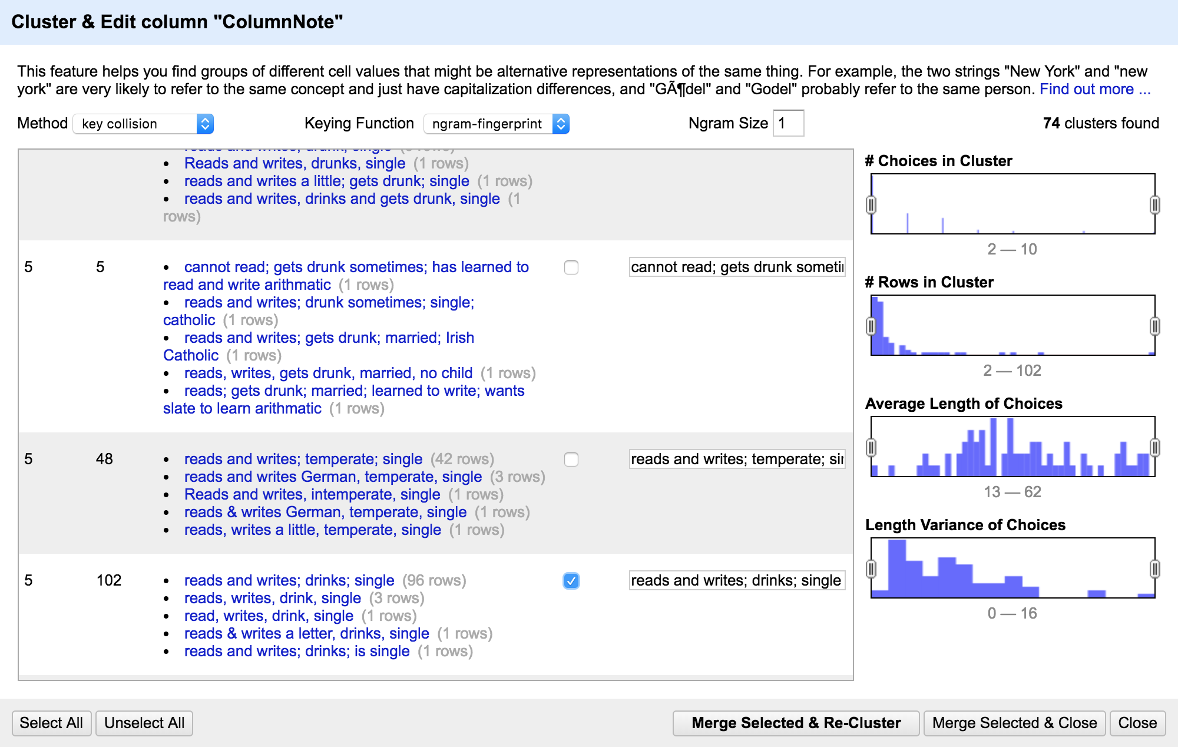Open the 'Find out more ...' link

[1094, 90]
